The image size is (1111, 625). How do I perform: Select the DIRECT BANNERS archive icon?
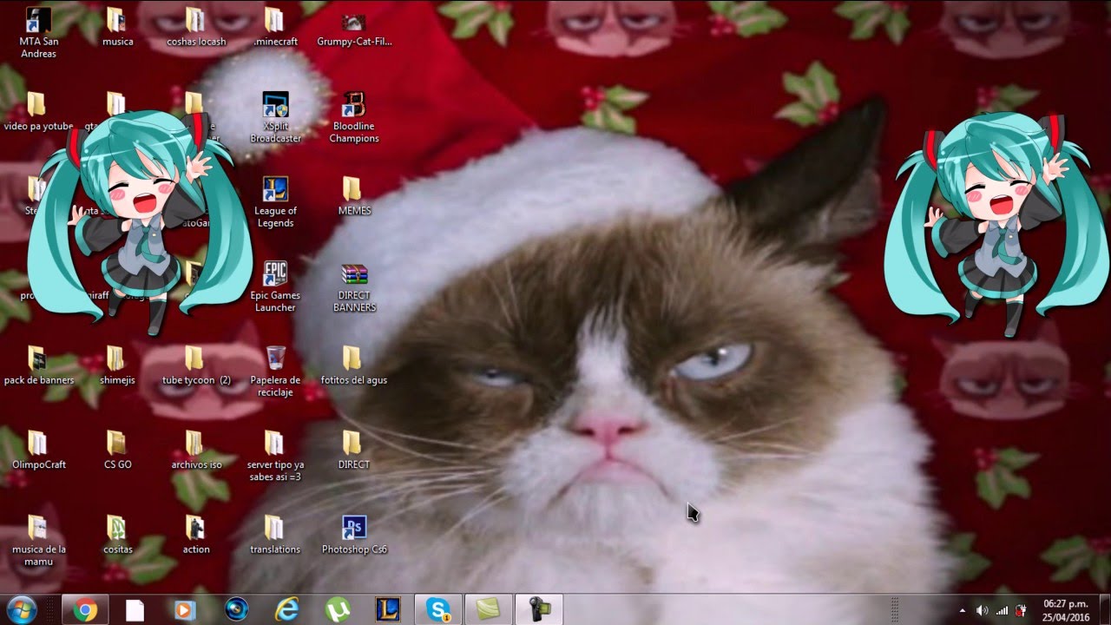pos(354,286)
